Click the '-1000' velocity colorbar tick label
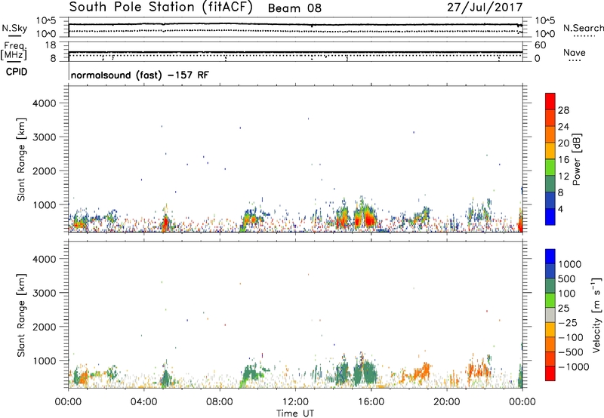Image resolution: width=604 pixels, height=418 pixels. pos(573,367)
